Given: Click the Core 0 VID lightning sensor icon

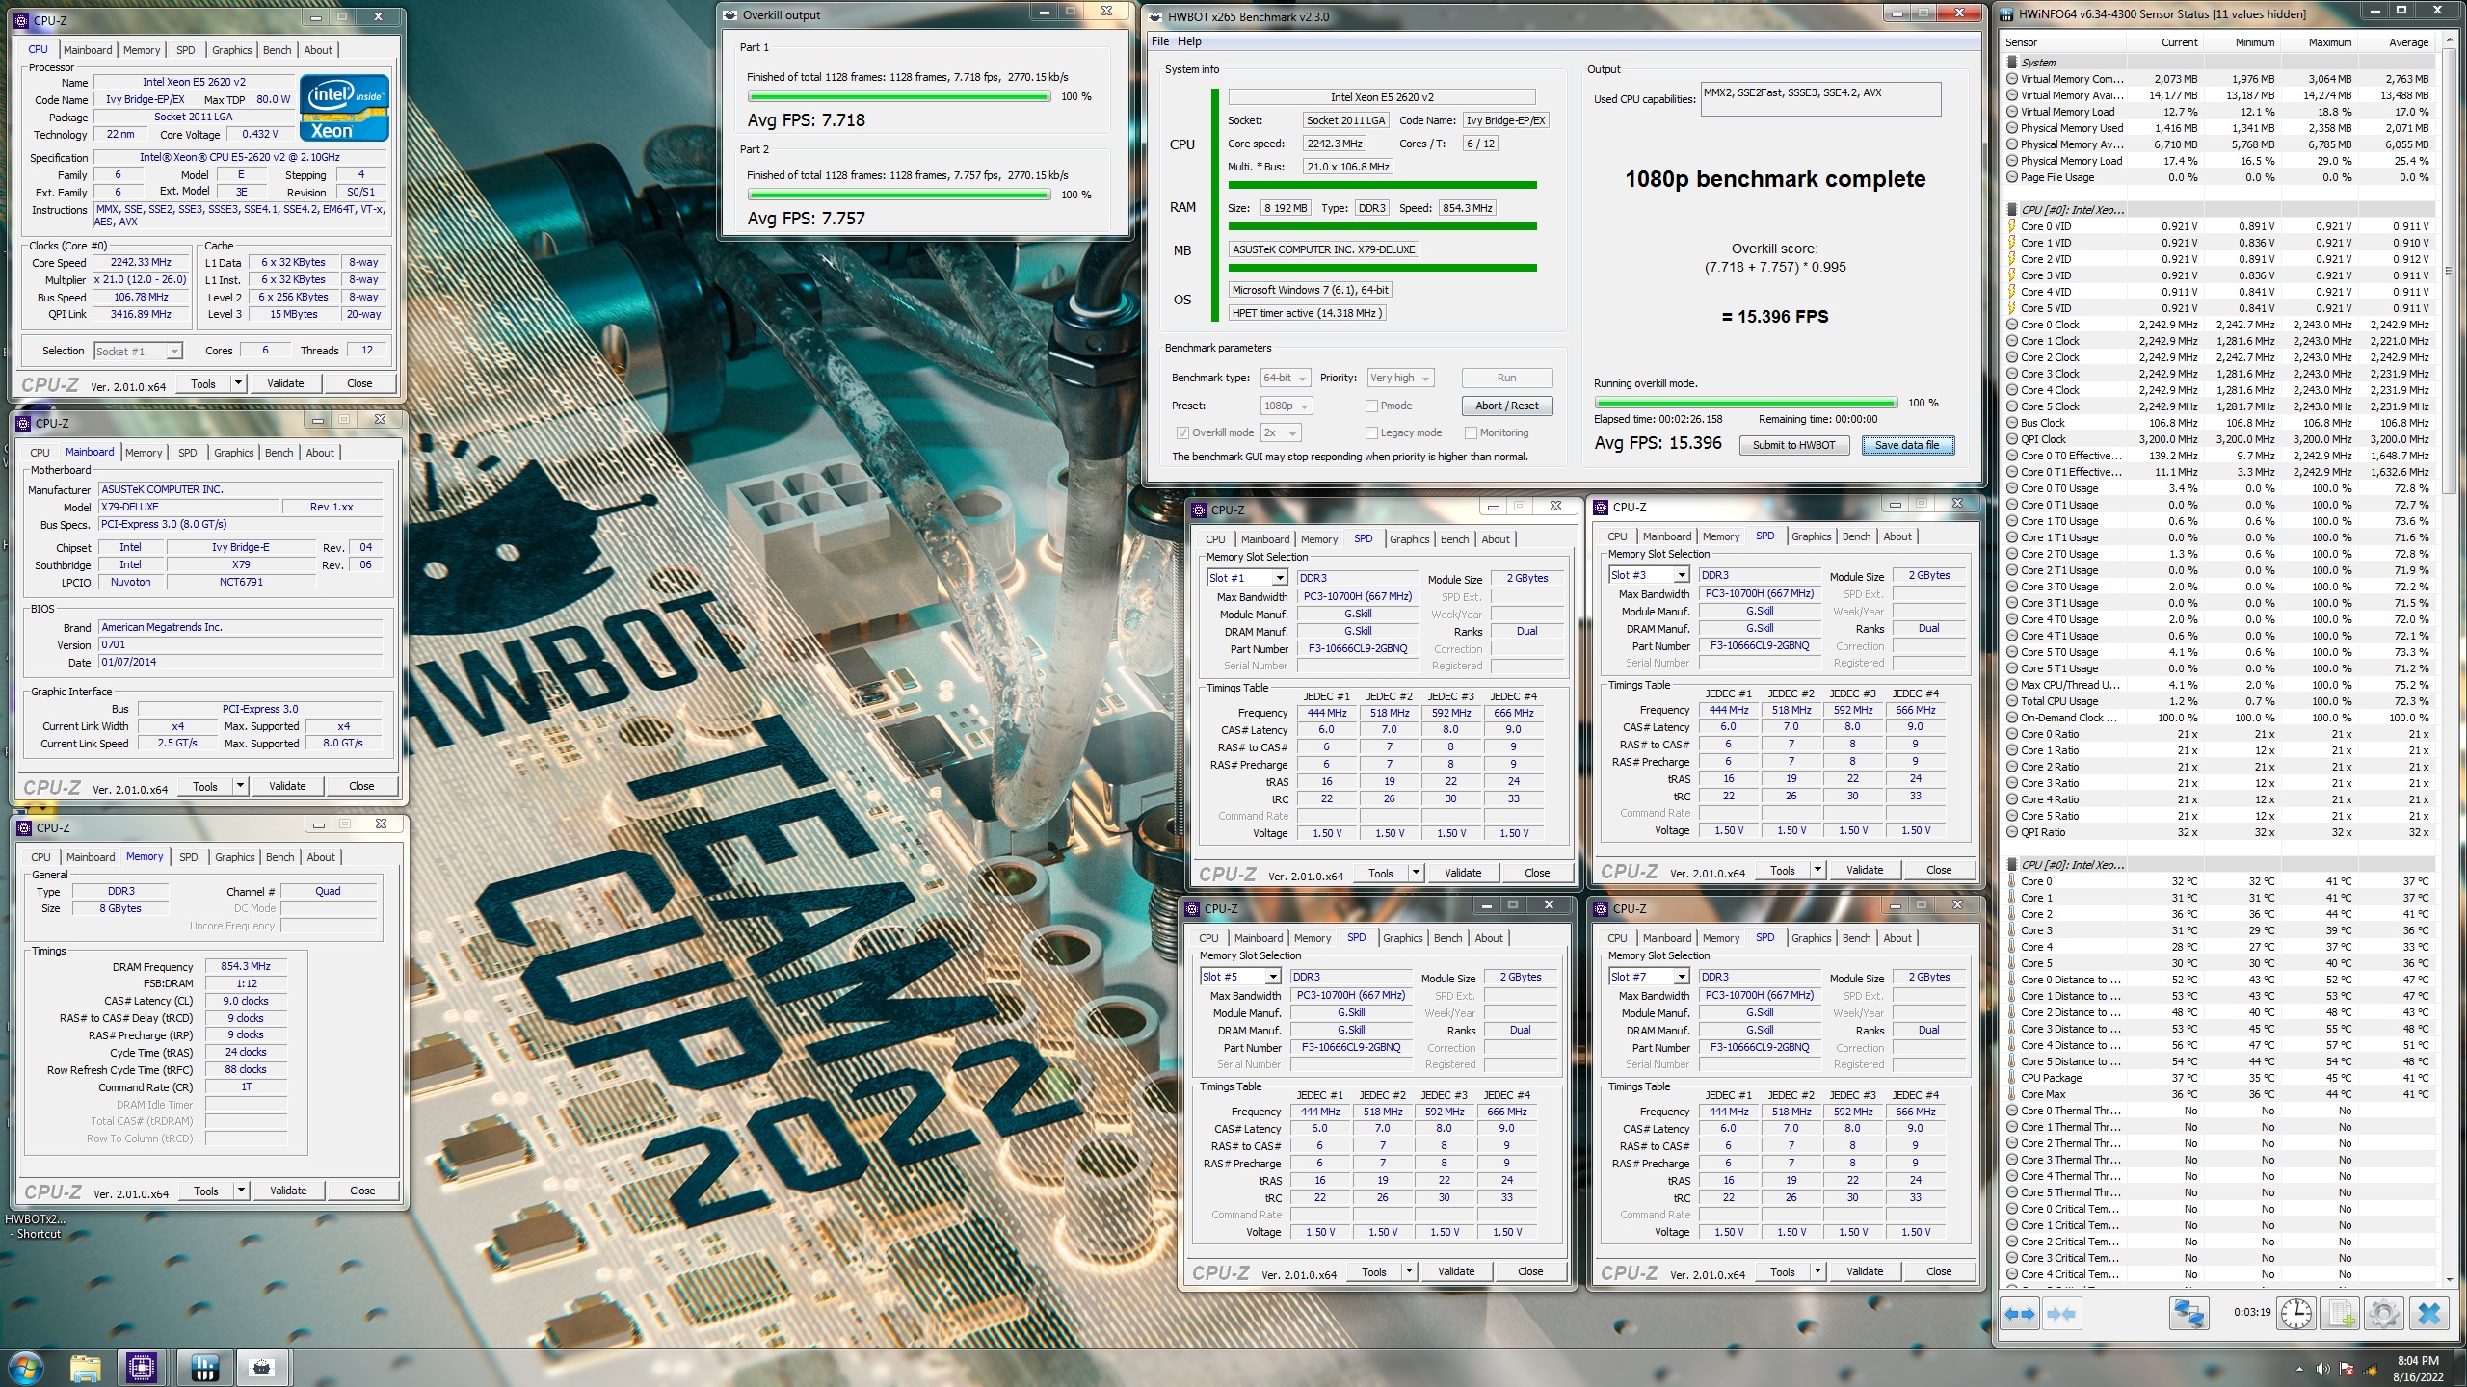Looking at the screenshot, I should tap(2011, 226).
